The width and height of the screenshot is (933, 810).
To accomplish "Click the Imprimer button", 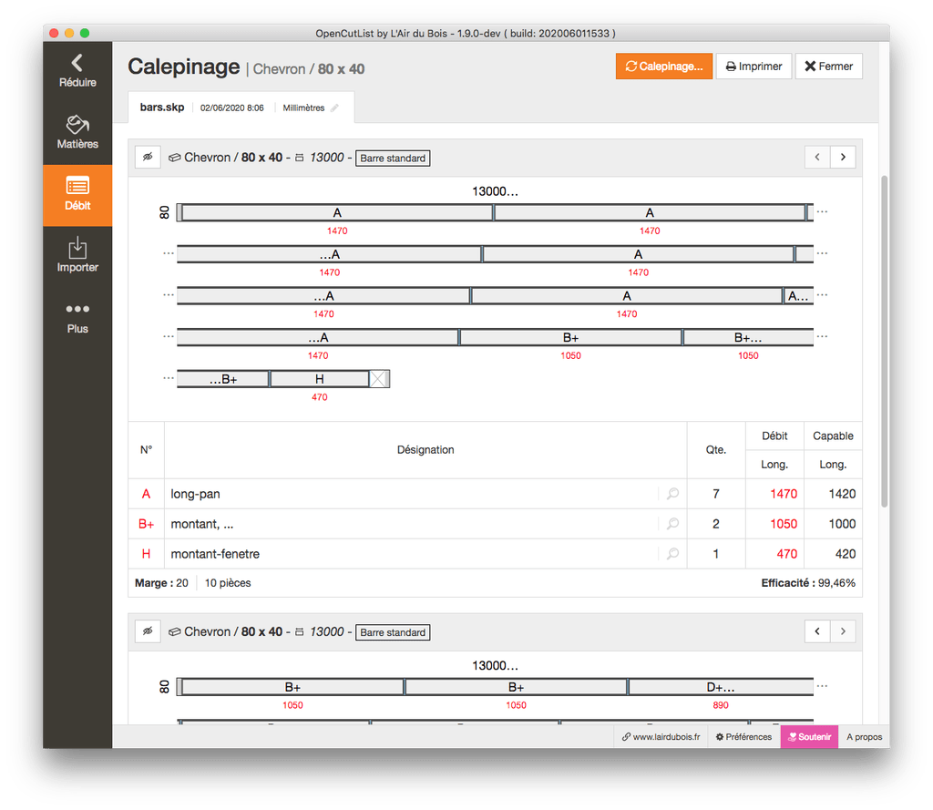I will pyautogui.click(x=754, y=67).
